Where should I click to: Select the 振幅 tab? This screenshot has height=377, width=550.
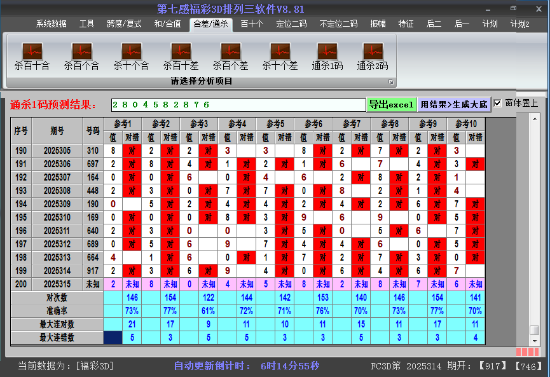378,24
